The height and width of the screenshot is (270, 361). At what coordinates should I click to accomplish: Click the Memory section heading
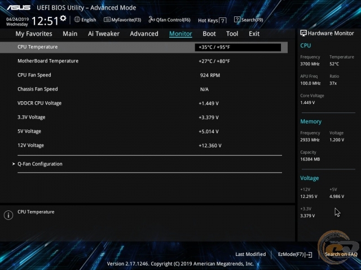pos(311,121)
